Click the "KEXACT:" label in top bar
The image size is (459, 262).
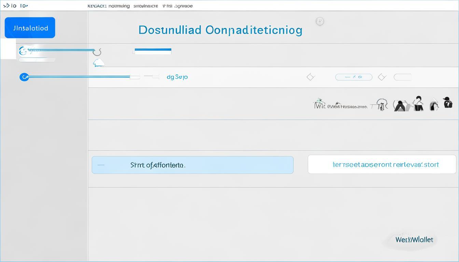point(97,6)
